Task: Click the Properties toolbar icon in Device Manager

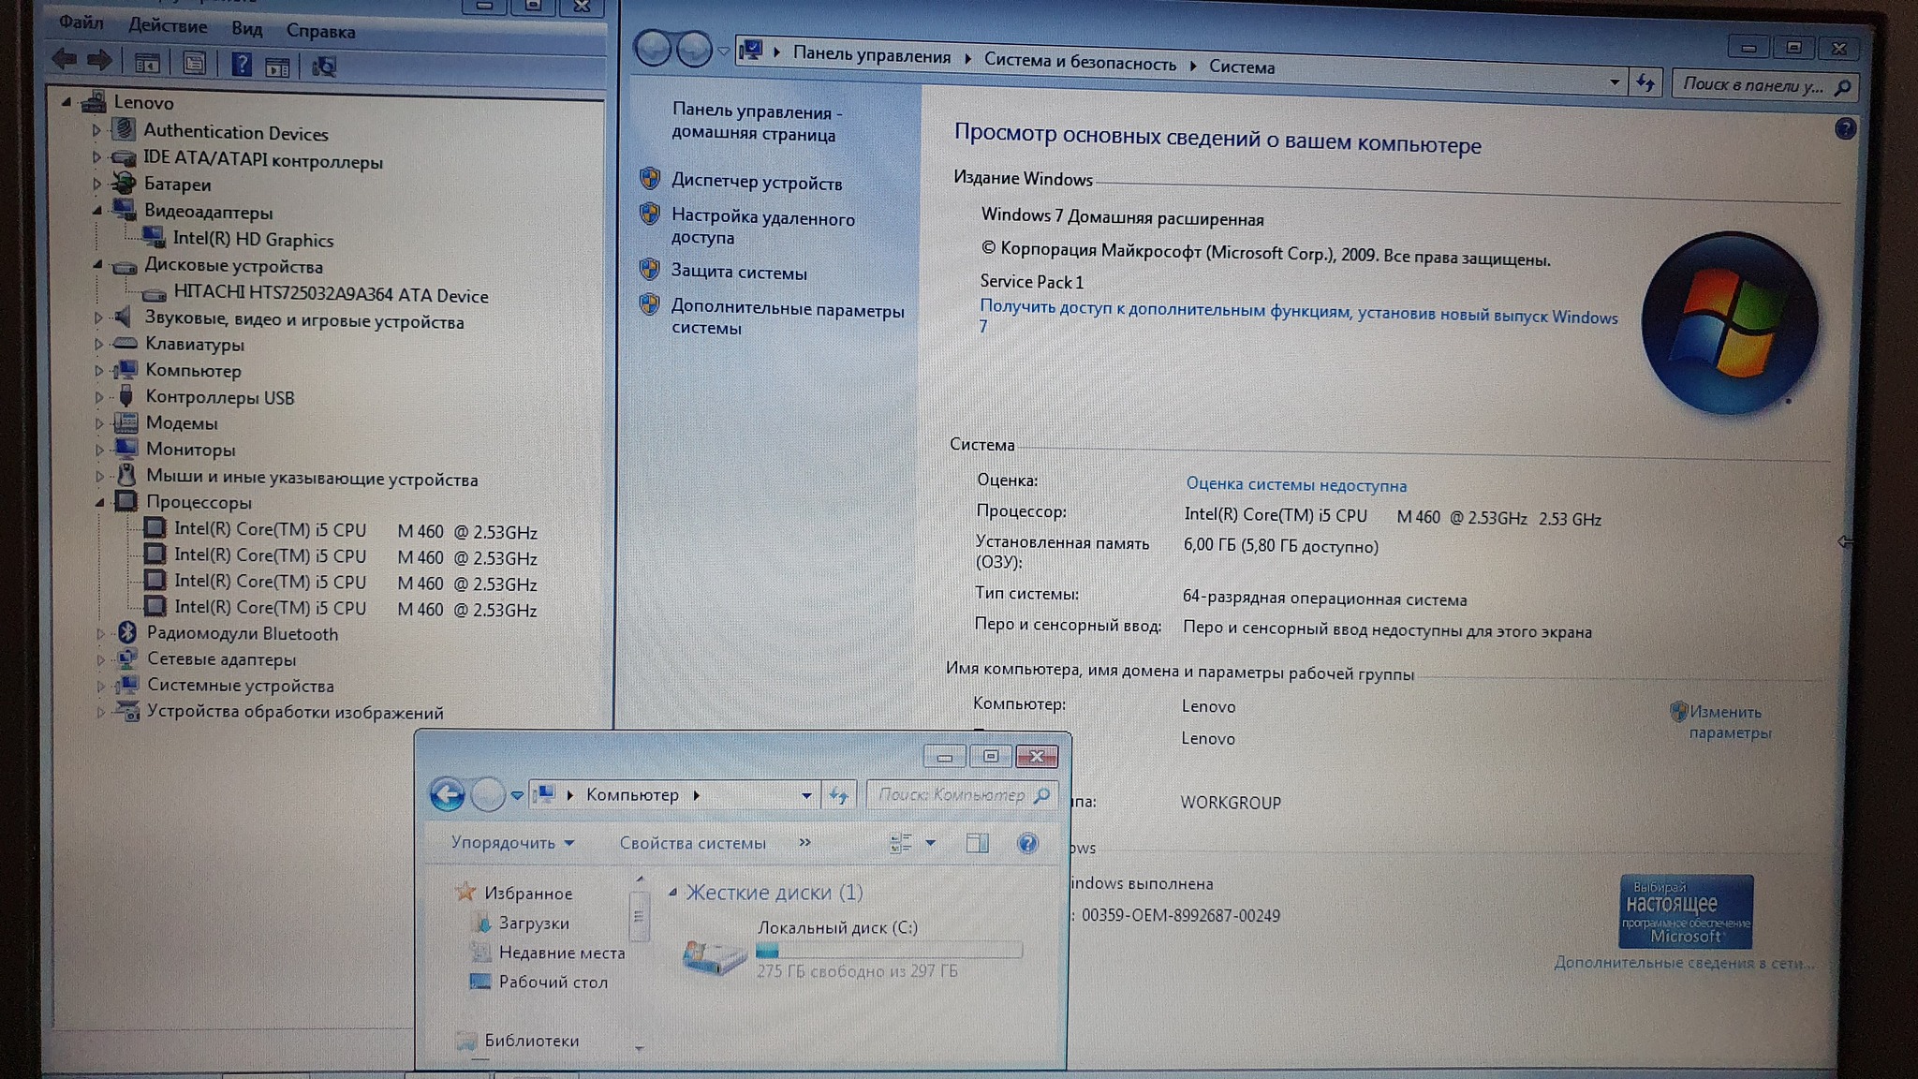Action: 194,64
